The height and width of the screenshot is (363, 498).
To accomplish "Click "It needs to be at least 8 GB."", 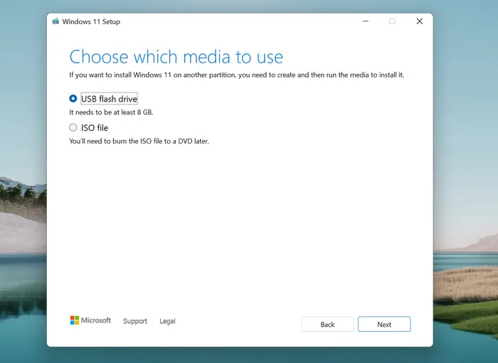I will (111, 112).
